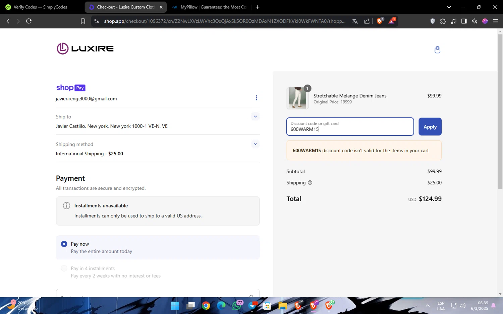Expand the Shipping method section
503x314 pixels.
click(x=256, y=144)
